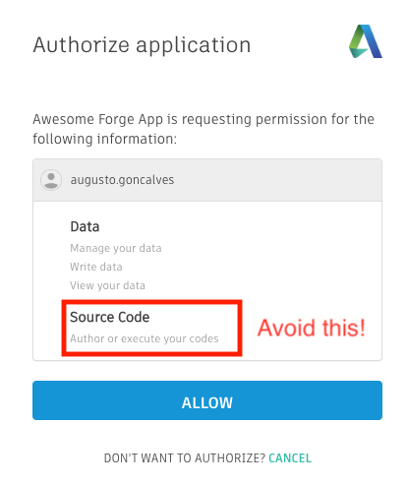The image size is (408, 484).
Task: Click the CANCEL link
Action: (290, 458)
